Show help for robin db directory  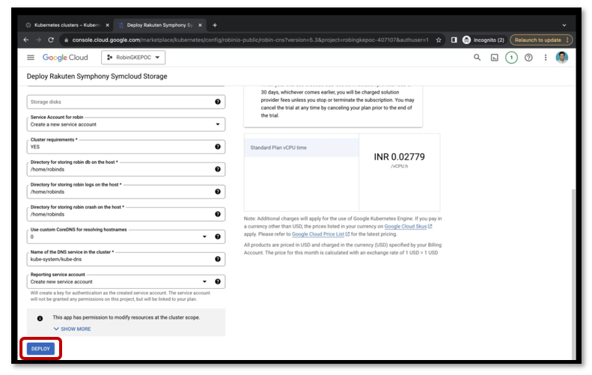218,169
